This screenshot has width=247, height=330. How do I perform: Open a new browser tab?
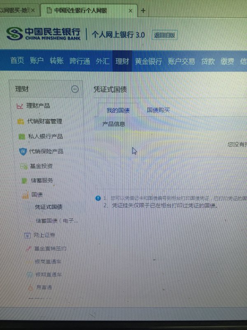(143, 11)
